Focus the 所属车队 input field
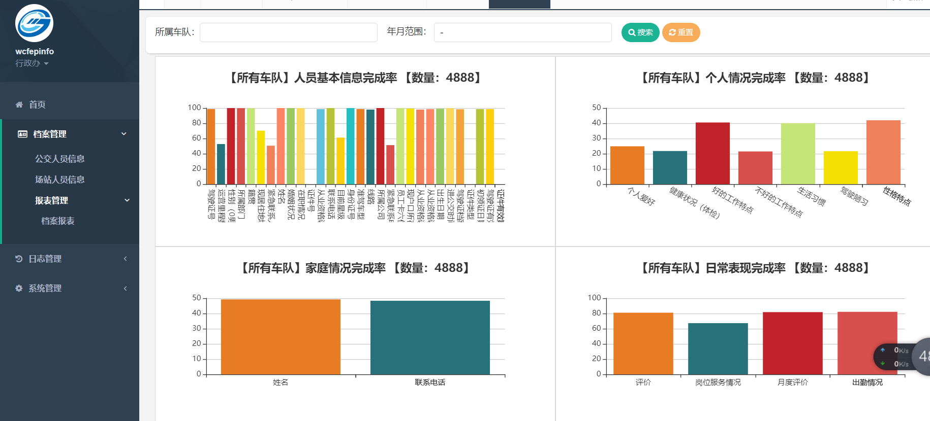This screenshot has height=421, width=930. (x=289, y=32)
